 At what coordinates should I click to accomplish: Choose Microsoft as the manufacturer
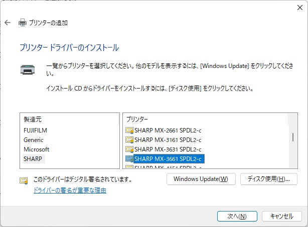pos(36,149)
